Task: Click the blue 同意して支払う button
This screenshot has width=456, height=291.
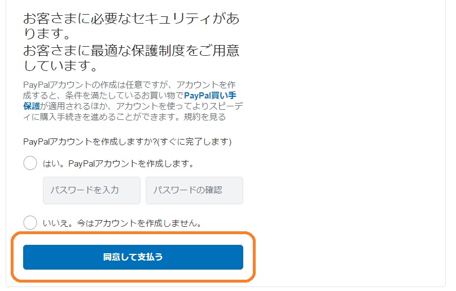Action: (133, 257)
